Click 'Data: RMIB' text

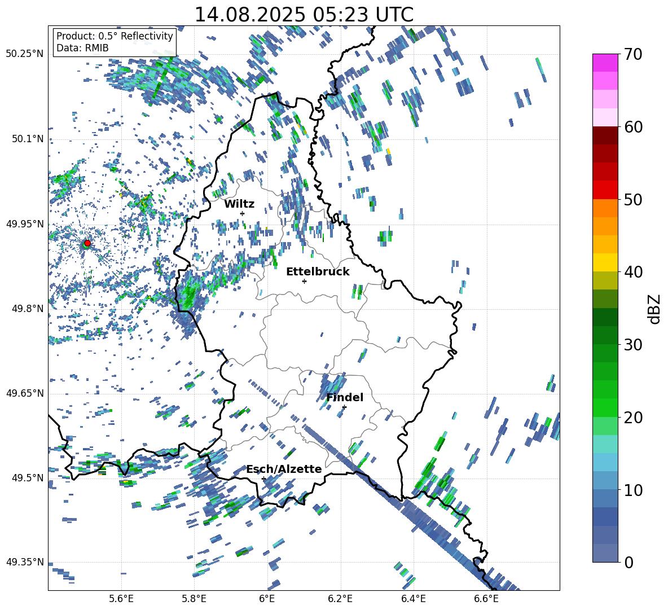(82, 48)
